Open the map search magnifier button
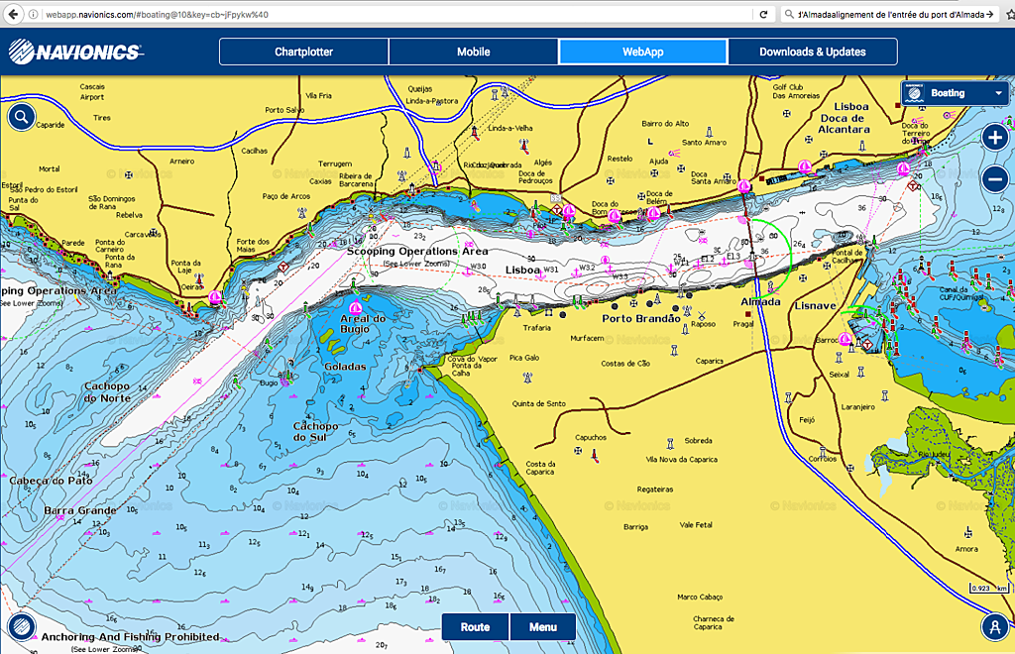 point(22,118)
